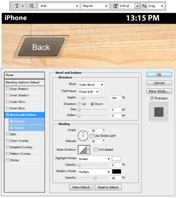This screenshot has width=176, height=198.
Task: Enable the Inner Glow checkbox
Action: (8, 108)
